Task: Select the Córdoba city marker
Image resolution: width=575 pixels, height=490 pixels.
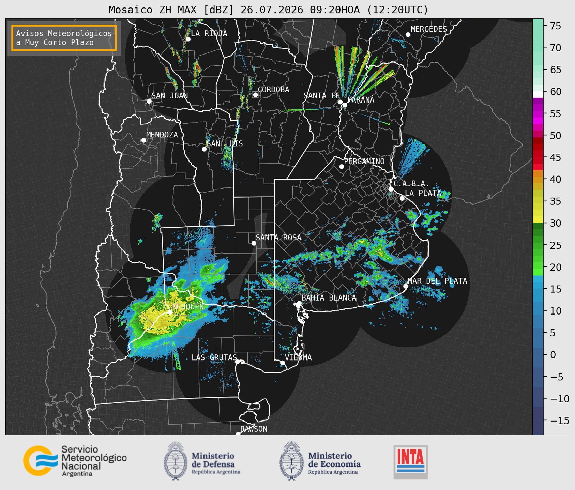Action: [255, 95]
